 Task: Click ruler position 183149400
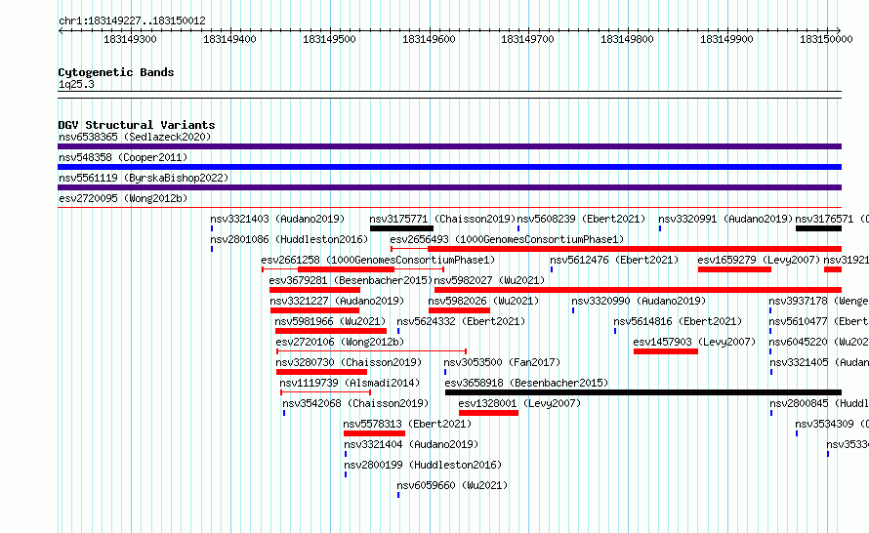click(x=230, y=39)
